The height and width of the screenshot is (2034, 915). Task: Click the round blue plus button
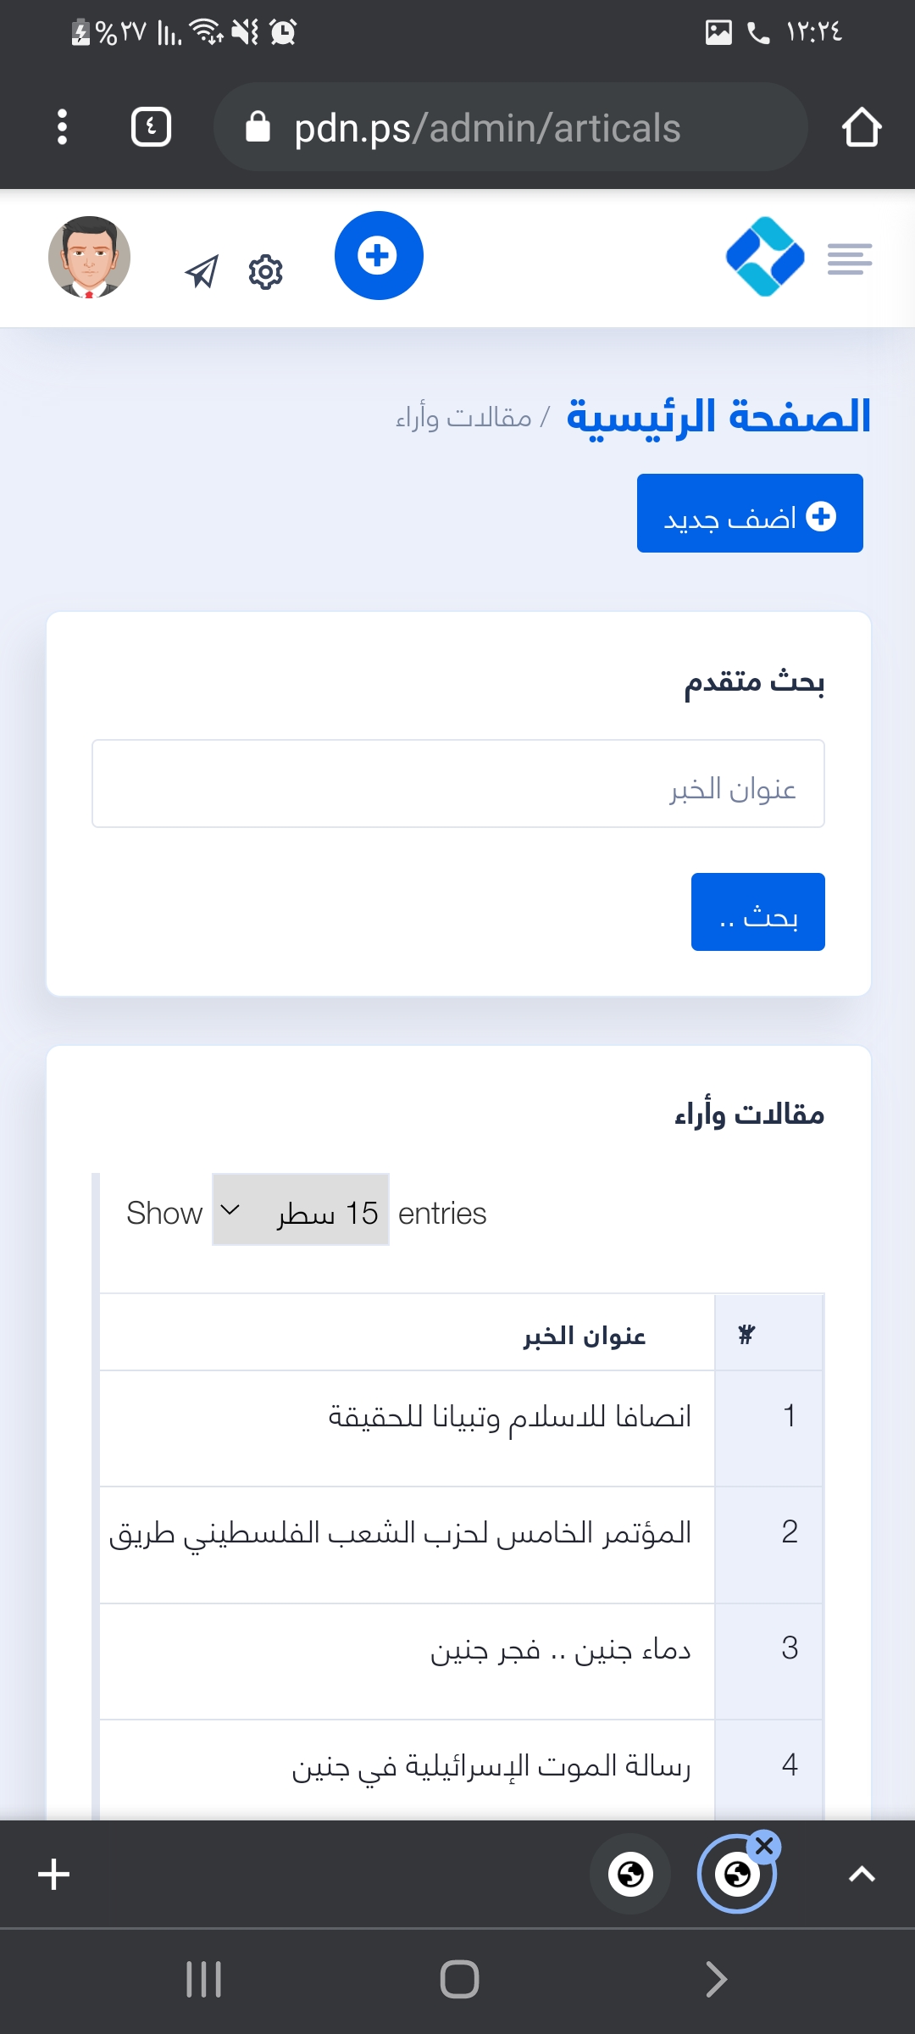379,255
